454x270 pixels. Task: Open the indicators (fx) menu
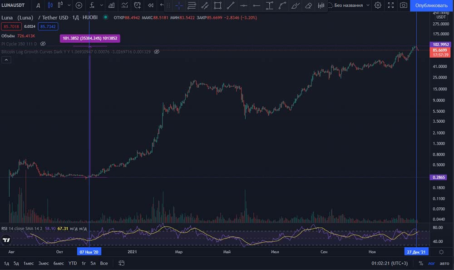[92, 5]
